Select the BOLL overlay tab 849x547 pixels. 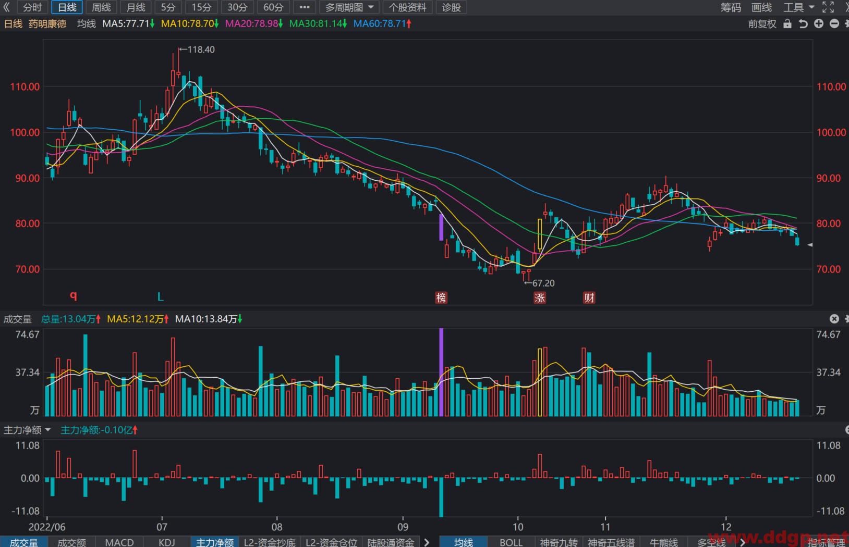click(511, 542)
